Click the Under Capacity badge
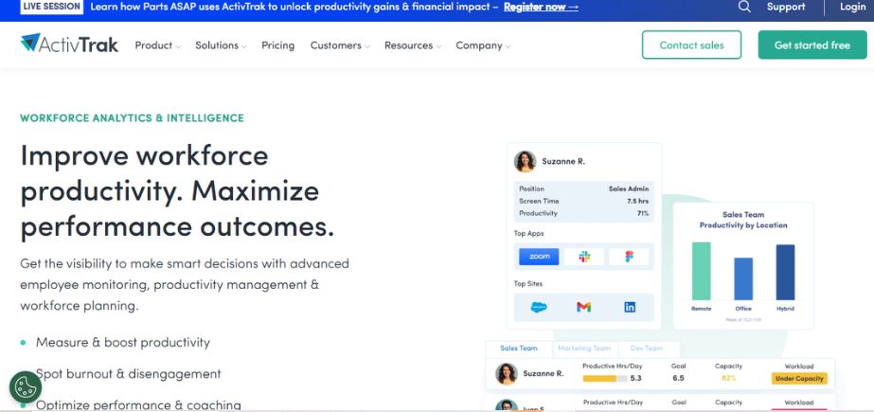 (799, 379)
